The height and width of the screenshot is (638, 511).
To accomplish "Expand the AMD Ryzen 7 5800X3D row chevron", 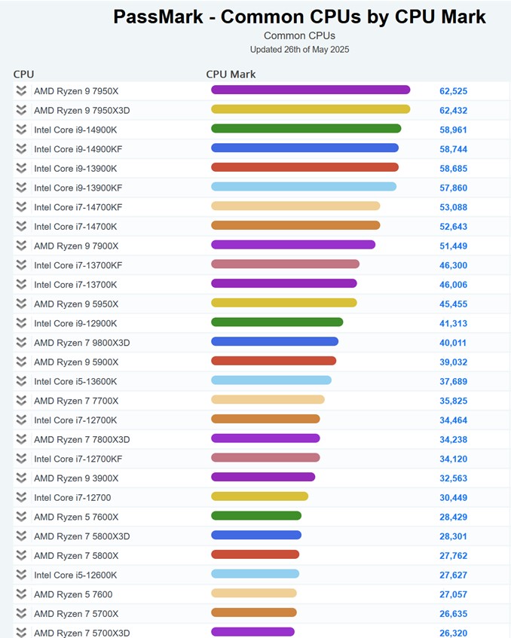I will pyautogui.click(x=21, y=536).
